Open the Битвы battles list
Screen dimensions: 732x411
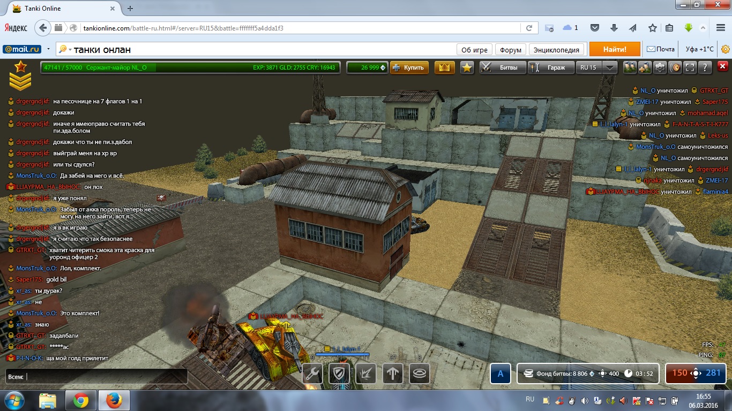pyautogui.click(x=502, y=67)
